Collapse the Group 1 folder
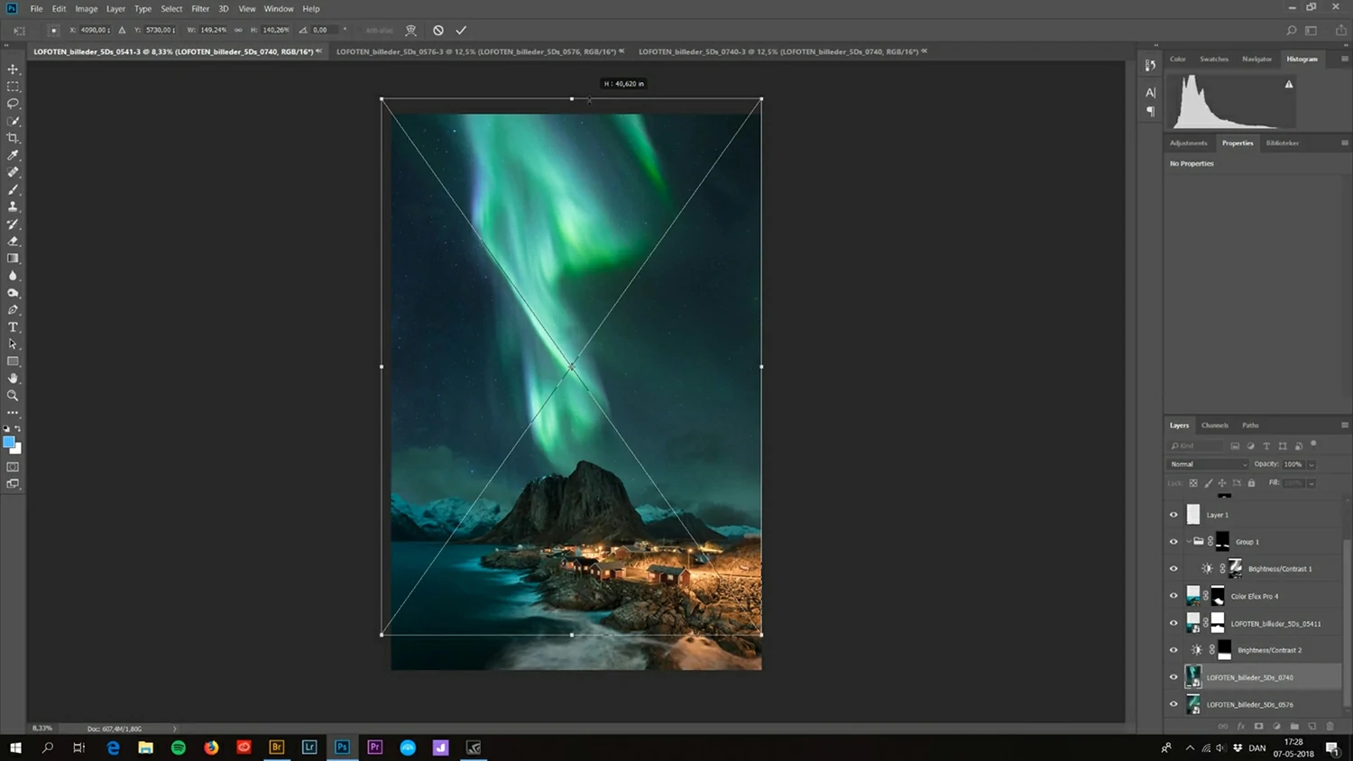The image size is (1353, 761). point(1189,542)
